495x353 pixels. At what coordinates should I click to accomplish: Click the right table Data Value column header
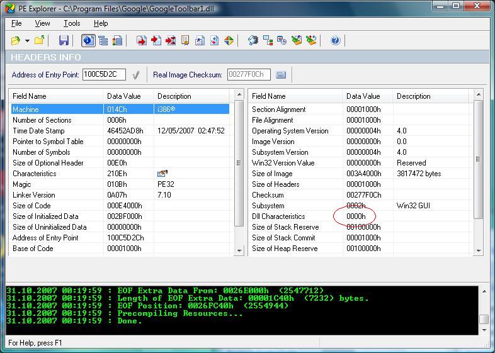(368, 96)
